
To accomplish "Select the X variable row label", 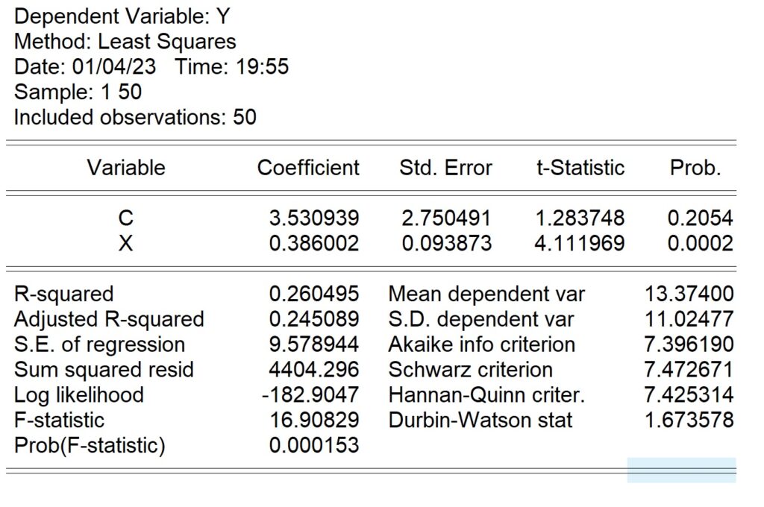I will [125, 243].
